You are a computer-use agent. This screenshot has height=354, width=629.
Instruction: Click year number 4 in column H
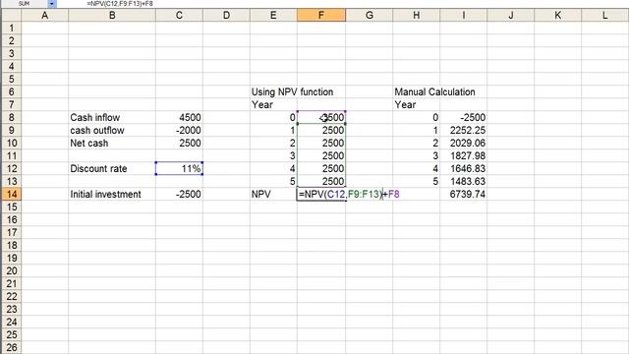(417, 168)
